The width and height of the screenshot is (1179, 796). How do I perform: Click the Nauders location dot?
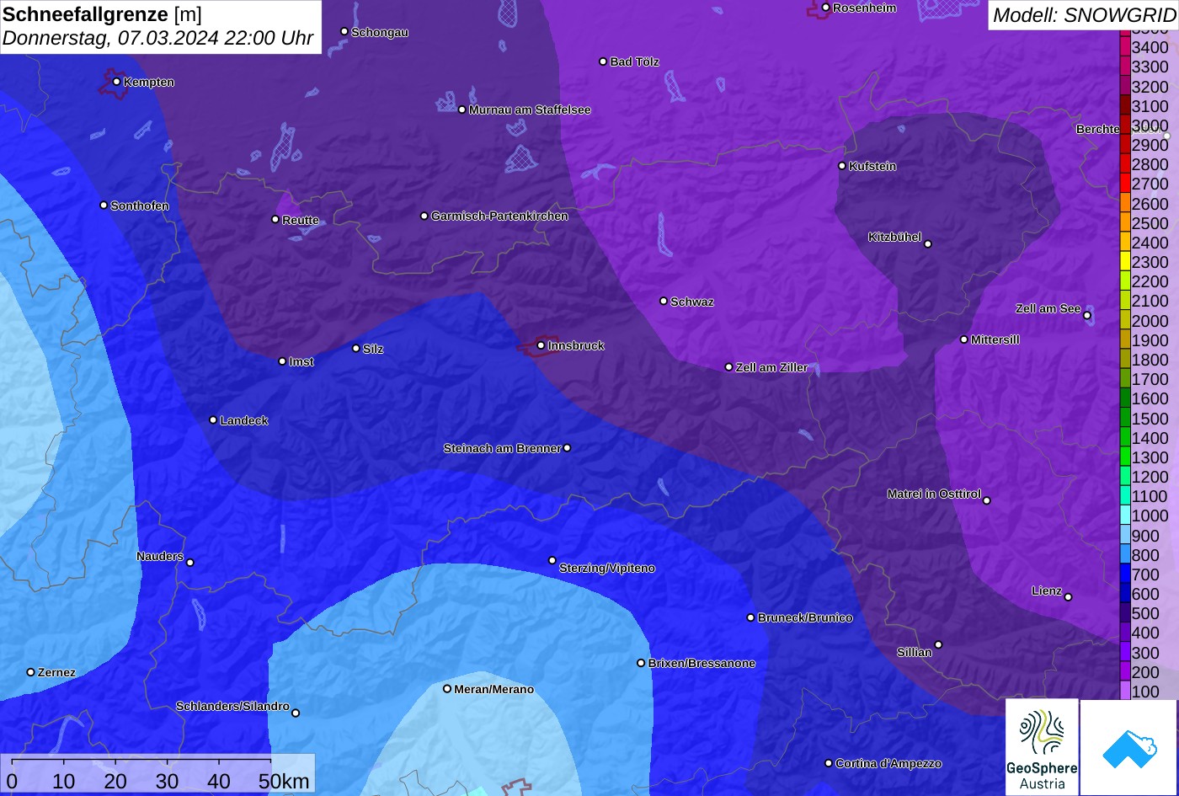coord(190,563)
